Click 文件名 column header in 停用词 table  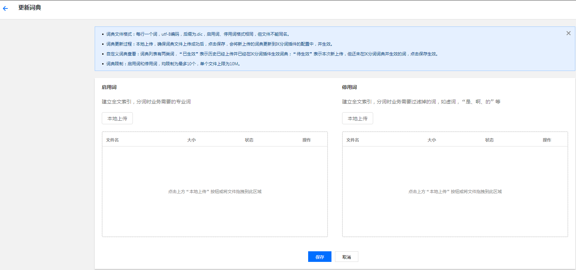click(353, 140)
